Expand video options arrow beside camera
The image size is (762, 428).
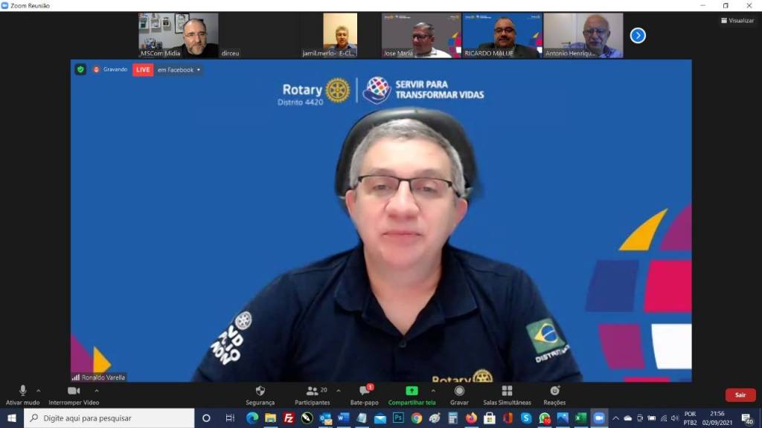pyautogui.click(x=97, y=390)
